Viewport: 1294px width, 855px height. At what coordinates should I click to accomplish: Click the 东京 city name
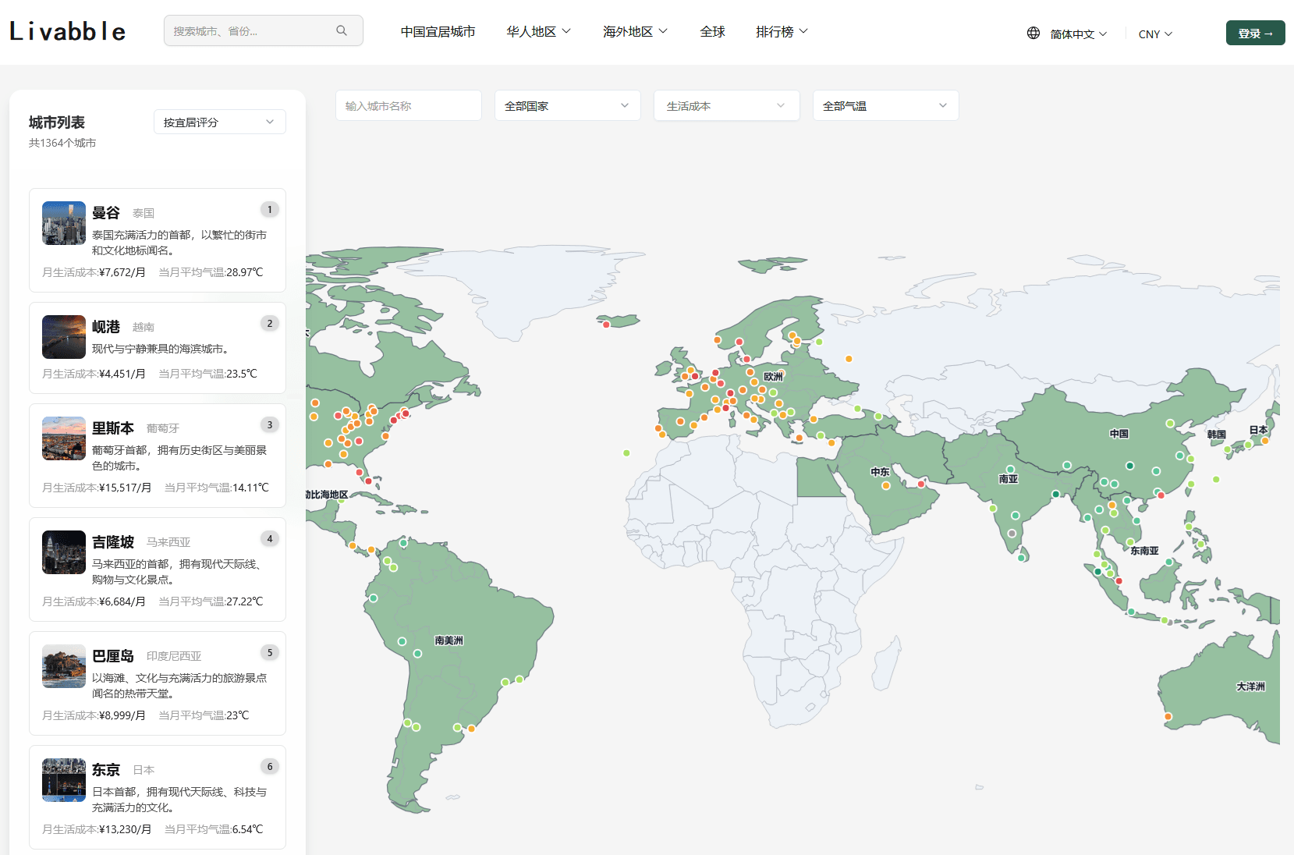106,770
